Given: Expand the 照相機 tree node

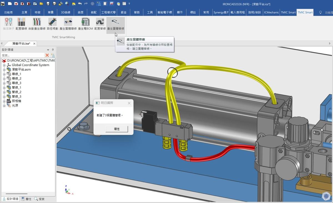Looking at the screenshot, I should 4,101.
